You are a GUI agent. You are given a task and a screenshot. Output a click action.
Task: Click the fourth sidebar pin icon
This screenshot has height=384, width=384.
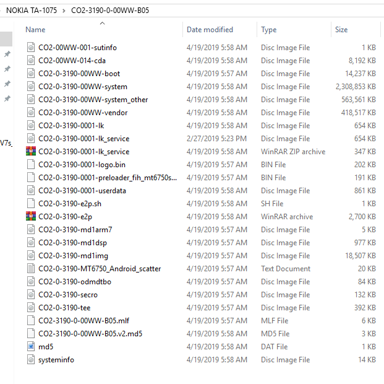[x=7, y=98]
